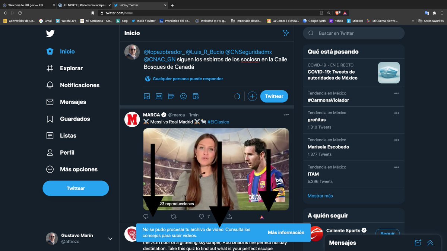Share the MARCA tweet

tap(229, 216)
